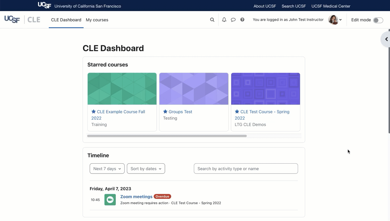This screenshot has width=390, height=221.
Task: Expand the block drawer arrow
Action: [386, 39]
